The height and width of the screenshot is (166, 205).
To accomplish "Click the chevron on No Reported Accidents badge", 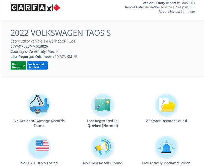I will click(x=46, y=66).
